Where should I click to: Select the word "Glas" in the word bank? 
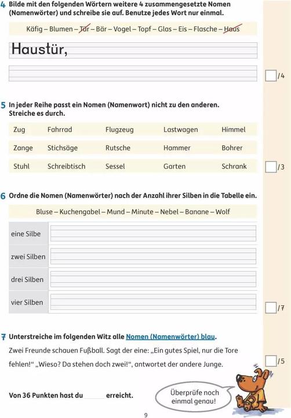[x=165, y=29]
